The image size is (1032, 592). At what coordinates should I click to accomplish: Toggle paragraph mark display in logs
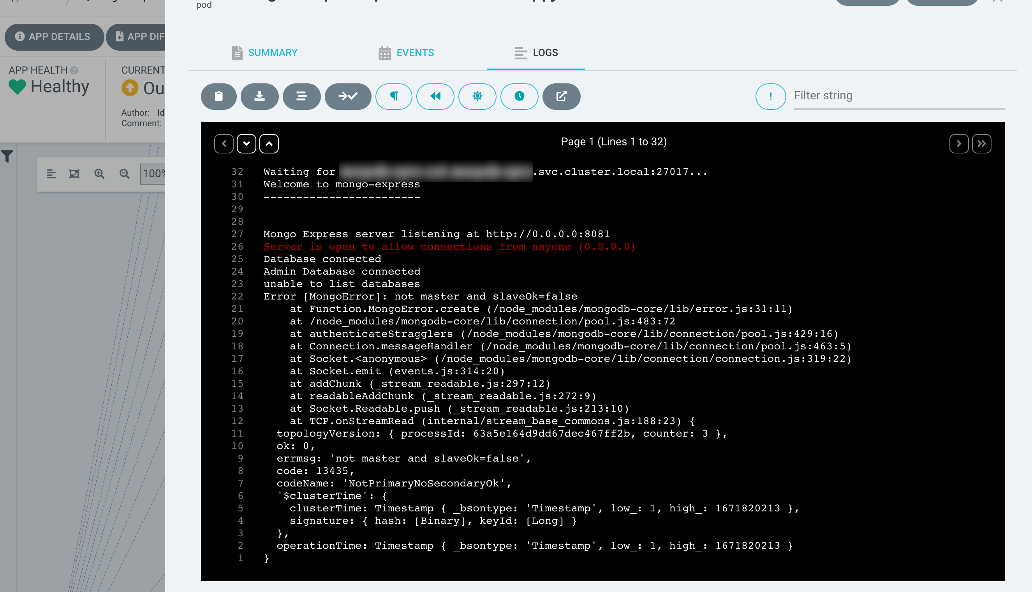tap(393, 96)
